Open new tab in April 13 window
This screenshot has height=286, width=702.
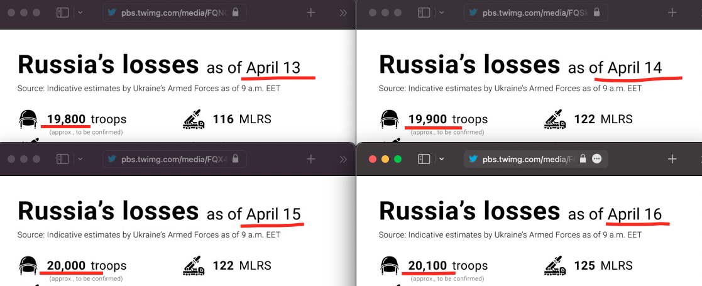pos(311,13)
